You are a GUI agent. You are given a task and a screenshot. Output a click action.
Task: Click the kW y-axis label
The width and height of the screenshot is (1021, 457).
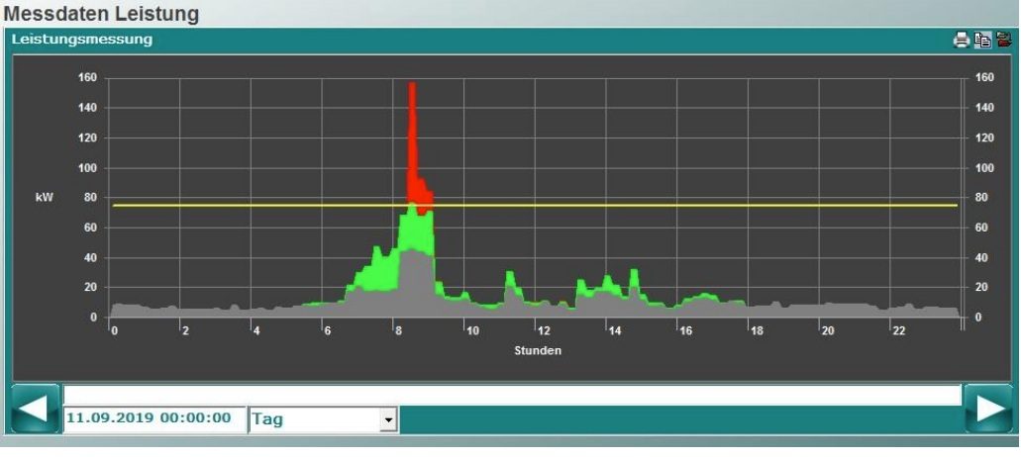coord(45,198)
